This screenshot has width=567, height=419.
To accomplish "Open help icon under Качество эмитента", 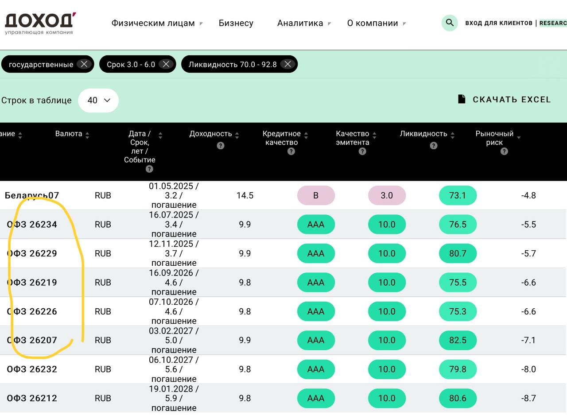I will click(x=362, y=151).
